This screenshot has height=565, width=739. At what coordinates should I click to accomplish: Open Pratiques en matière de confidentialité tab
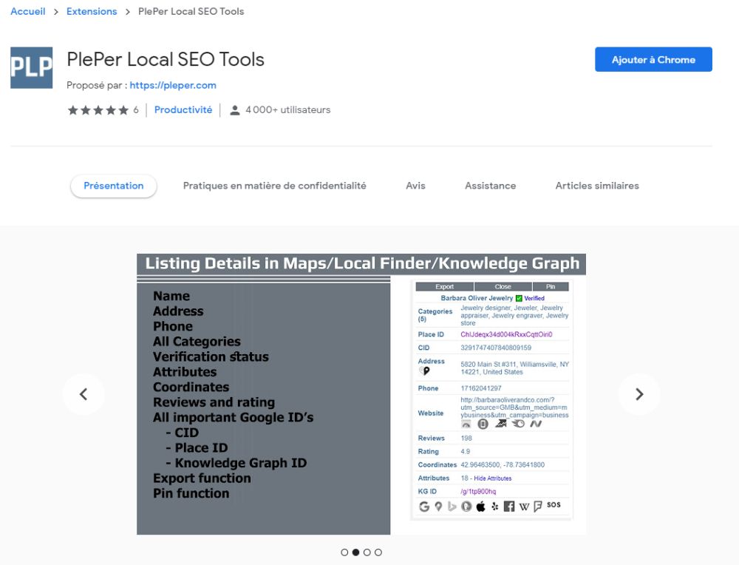tap(275, 186)
